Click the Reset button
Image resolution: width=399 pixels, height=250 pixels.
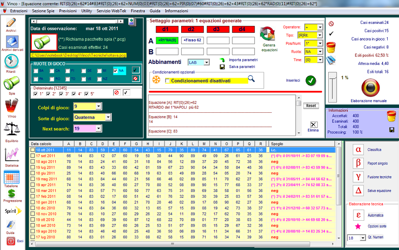tap(311, 105)
